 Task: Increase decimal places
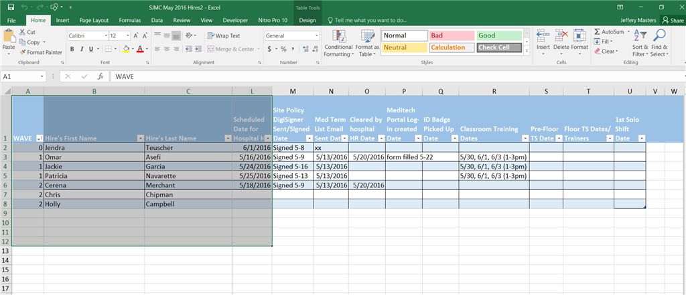coord(305,49)
